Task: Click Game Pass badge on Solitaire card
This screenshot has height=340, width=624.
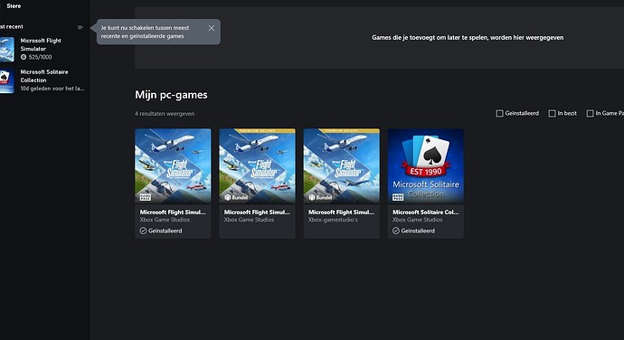Action: click(x=398, y=197)
